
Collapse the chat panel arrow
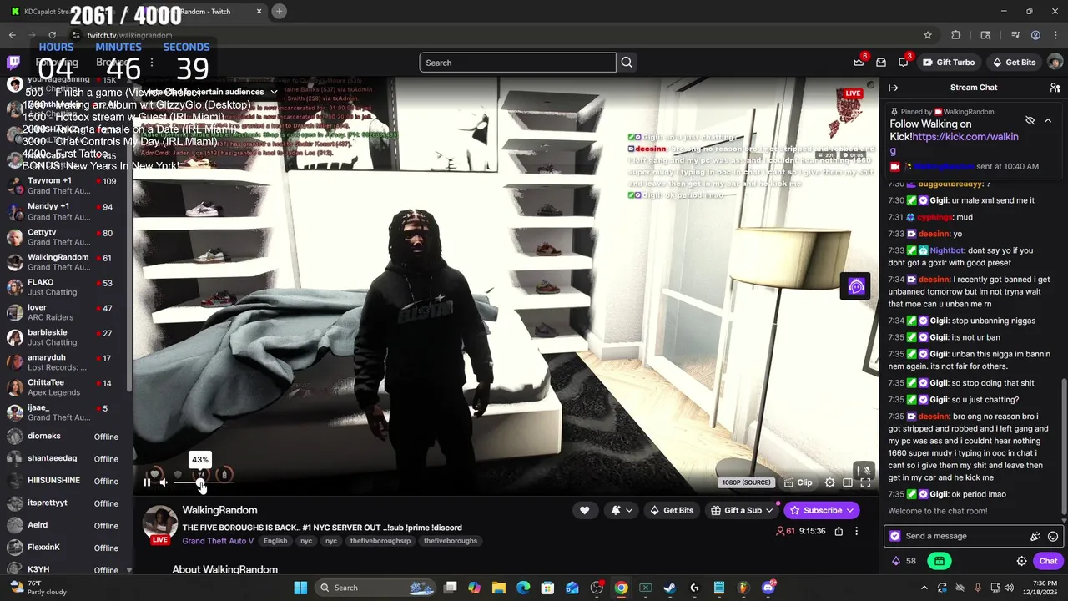coord(893,88)
